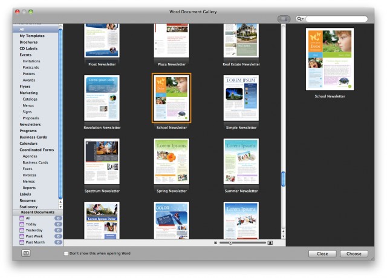Viewport: 387px width, 278px height.
Task: Select CD Labels category
Action: tap(28, 48)
